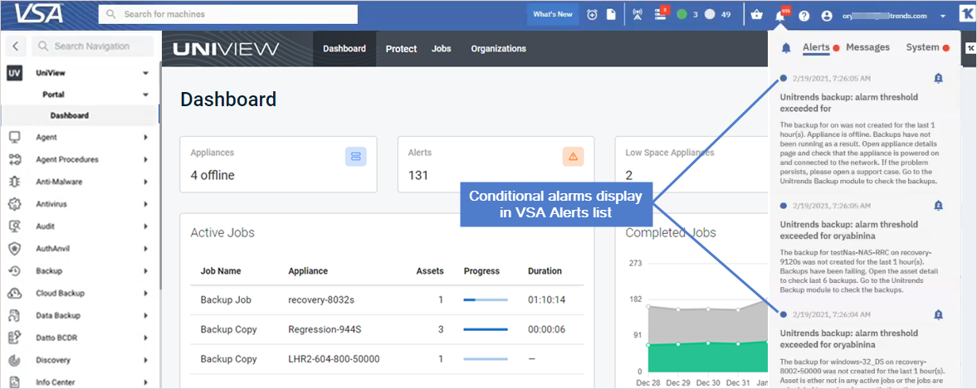Select the System tab in notifications panel
The width and height of the screenshot is (977, 389).
[922, 47]
